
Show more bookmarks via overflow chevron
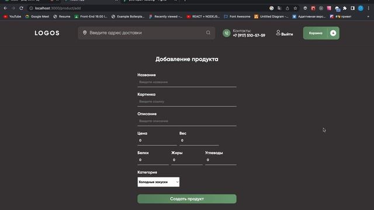pyautogui.click(x=368, y=16)
